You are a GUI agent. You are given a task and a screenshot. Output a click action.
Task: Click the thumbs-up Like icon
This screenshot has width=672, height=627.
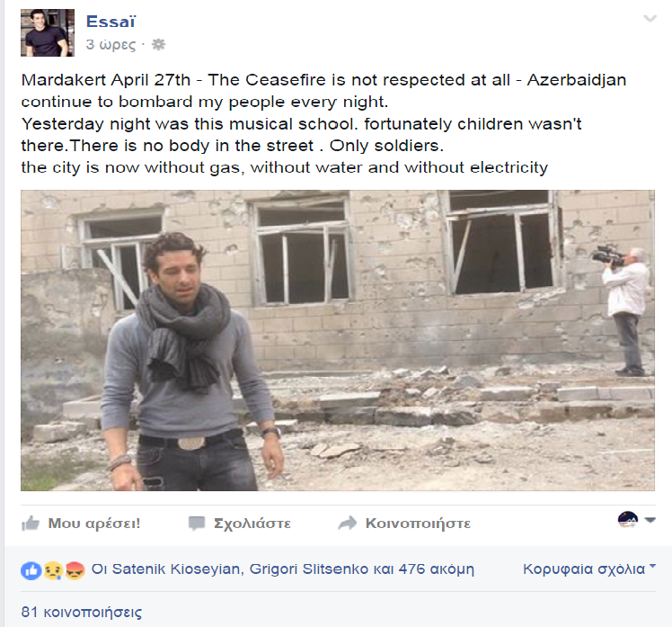click(31, 524)
